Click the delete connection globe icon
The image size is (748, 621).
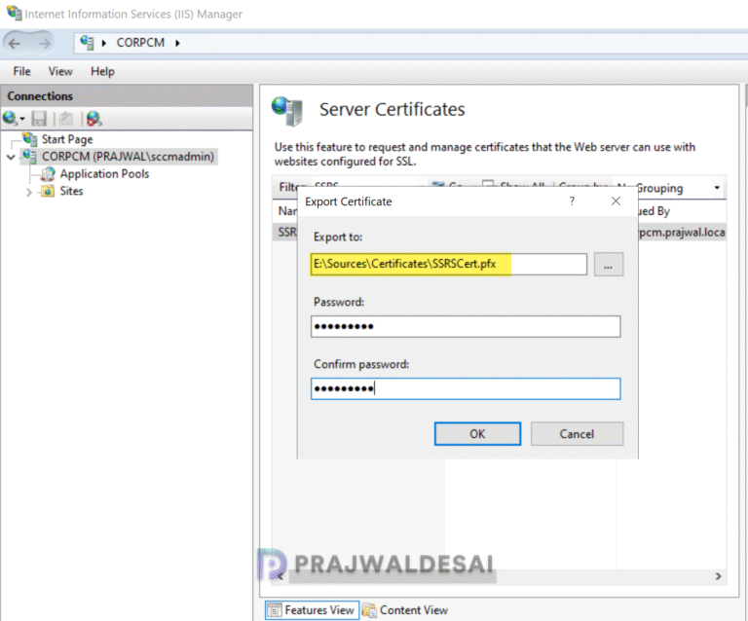(93, 118)
